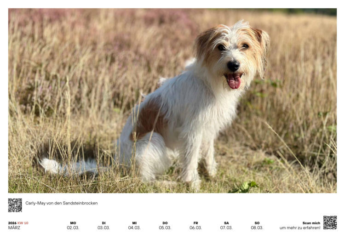
Task: Click the dog photo
Action: coord(172,101)
